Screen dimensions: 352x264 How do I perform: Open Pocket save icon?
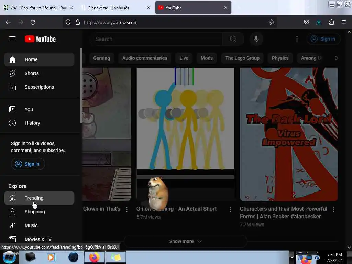click(x=306, y=22)
